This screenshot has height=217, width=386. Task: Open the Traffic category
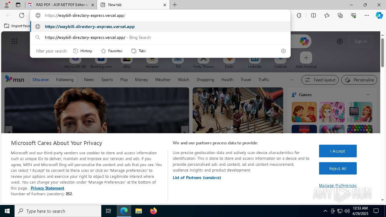point(264,80)
